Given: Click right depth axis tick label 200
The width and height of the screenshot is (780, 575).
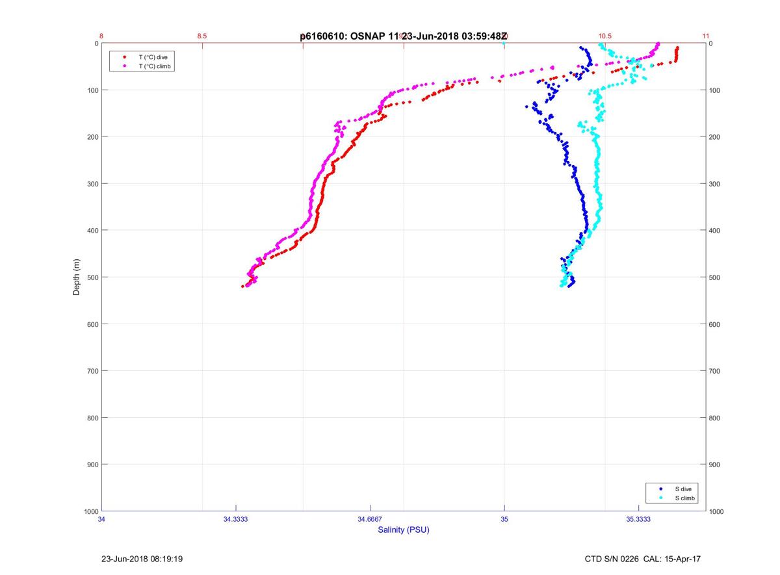Looking at the screenshot, I should [714, 137].
